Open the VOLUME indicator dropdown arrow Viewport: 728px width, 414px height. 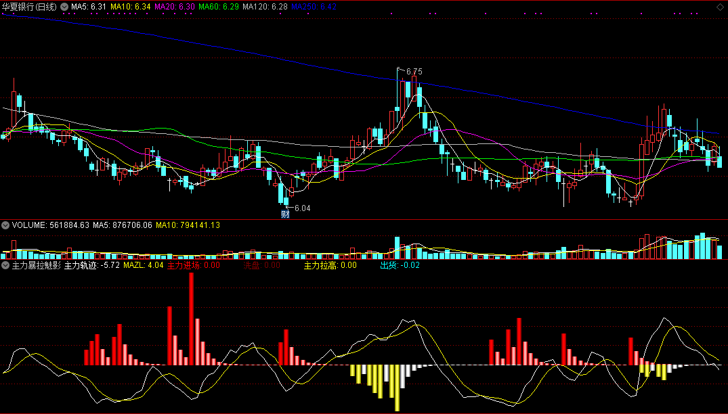5,225
